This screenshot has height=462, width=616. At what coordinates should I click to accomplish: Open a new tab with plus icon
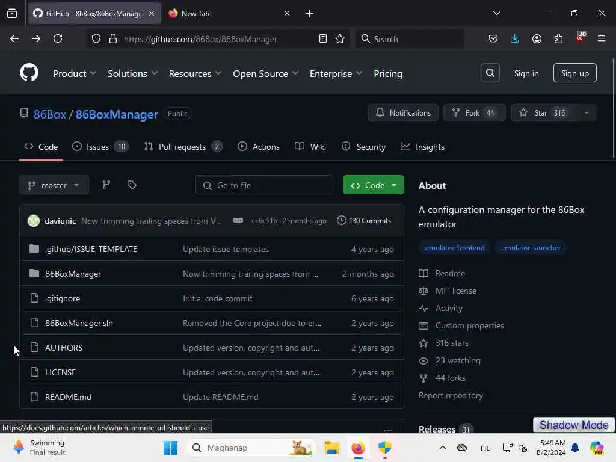point(310,14)
